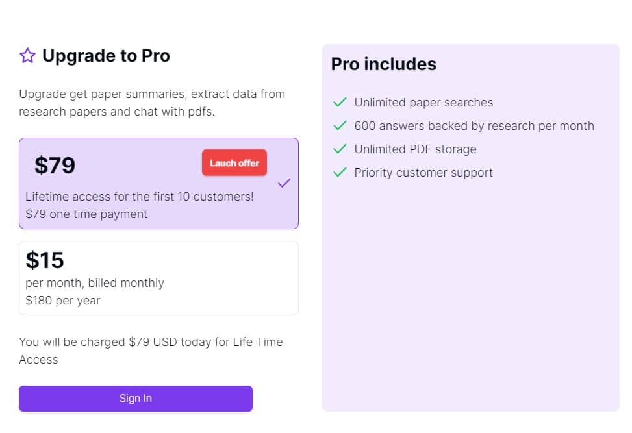The height and width of the screenshot is (433, 632).
Task: Click the Sign In button
Action: pos(136,398)
